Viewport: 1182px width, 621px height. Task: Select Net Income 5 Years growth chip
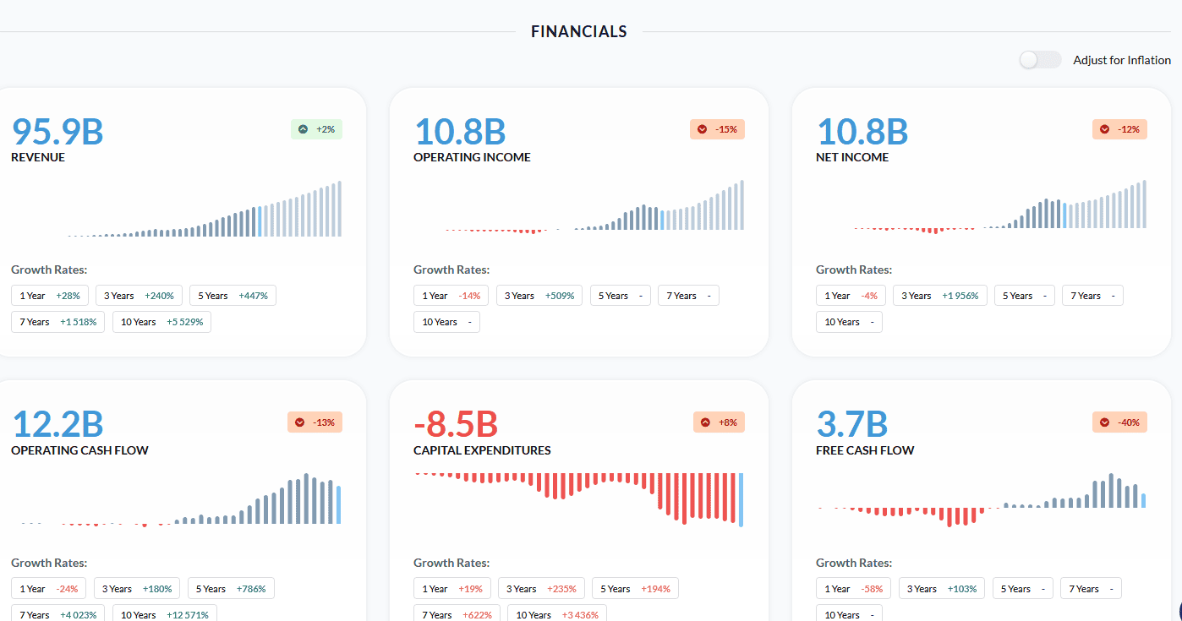point(1025,296)
